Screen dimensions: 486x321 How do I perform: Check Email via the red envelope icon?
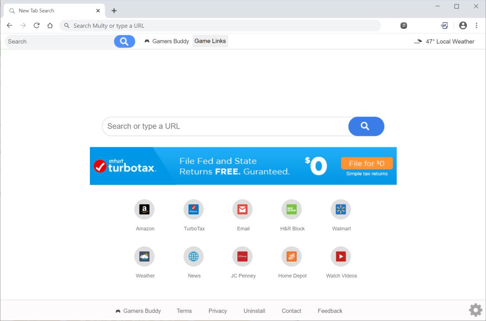pyautogui.click(x=242, y=209)
